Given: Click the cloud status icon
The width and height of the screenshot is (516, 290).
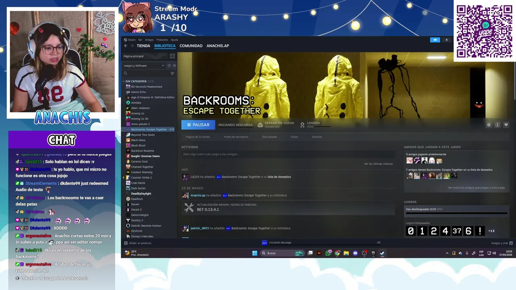Looking at the screenshot, I should (260, 125).
